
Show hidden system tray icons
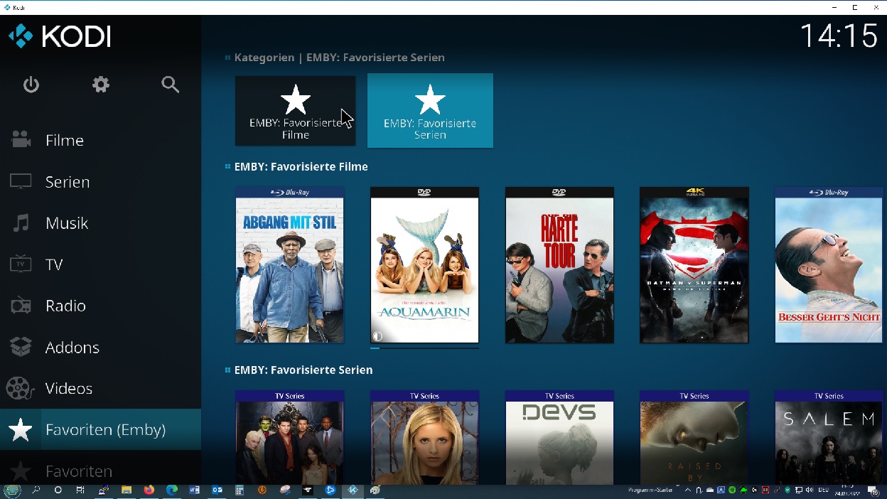tap(689, 490)
